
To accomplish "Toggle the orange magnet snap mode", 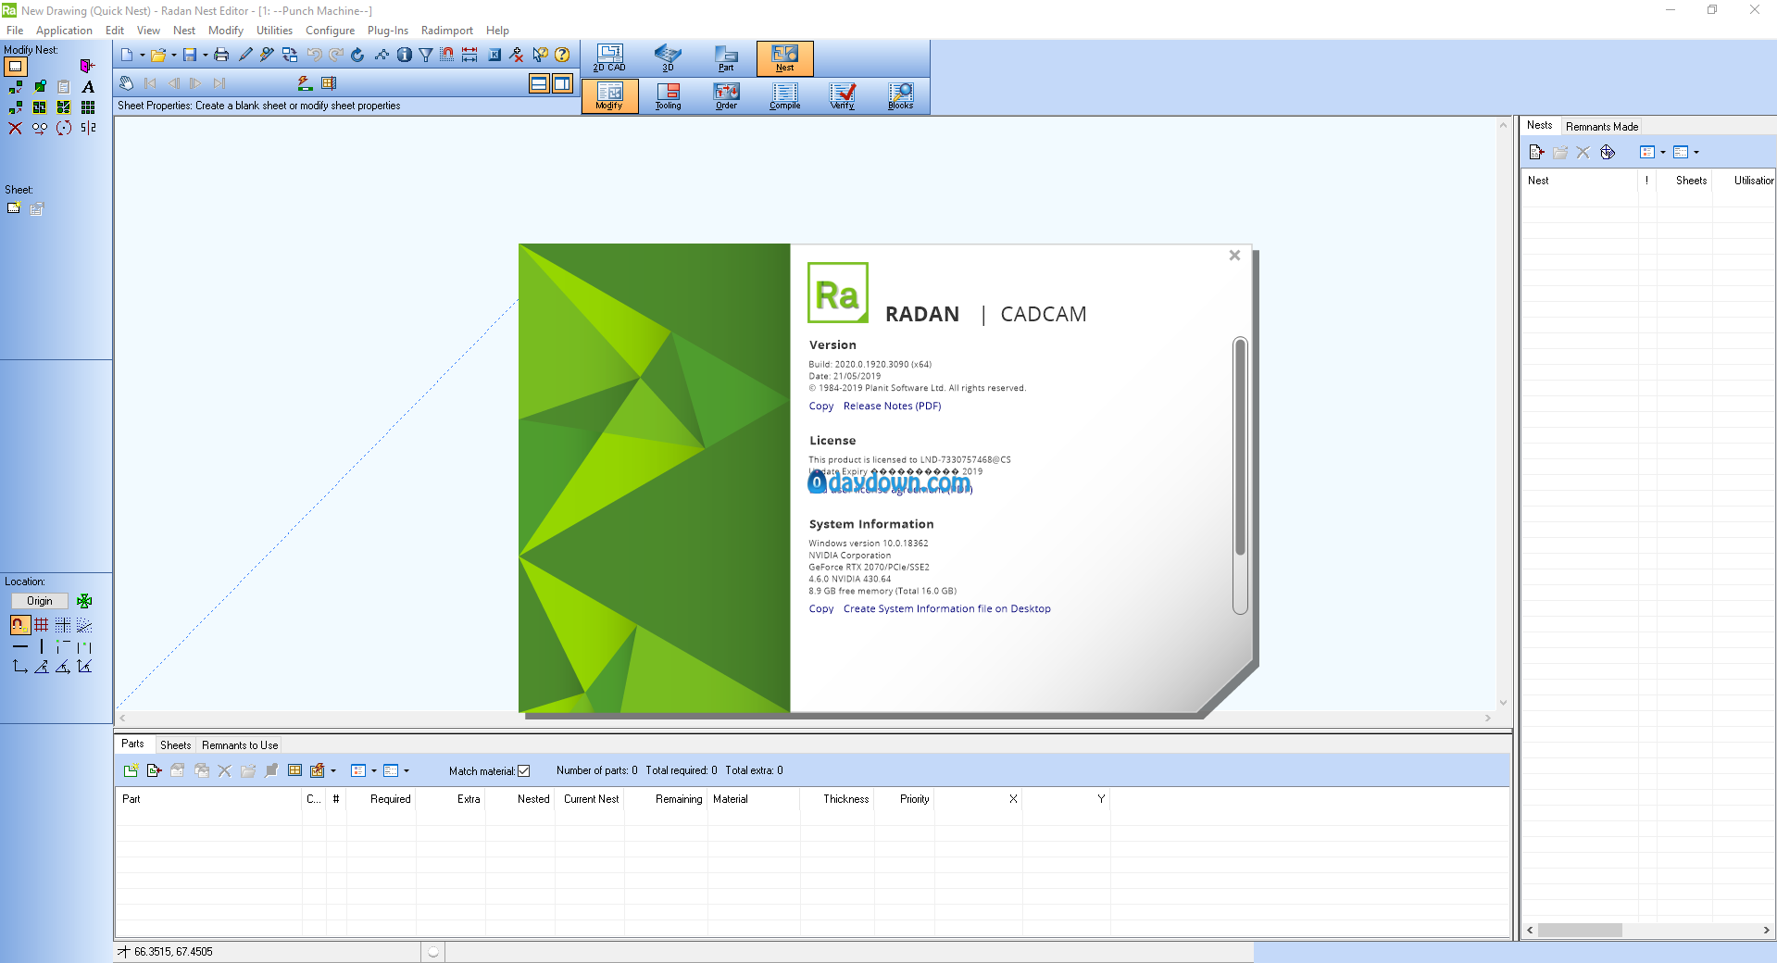I will [x=19, y=625].
